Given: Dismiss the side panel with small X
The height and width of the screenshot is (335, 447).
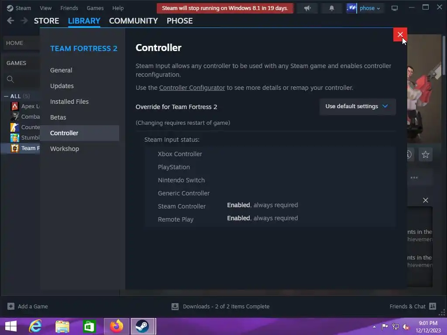Looking at the screenshot, I should coord(425,200).
